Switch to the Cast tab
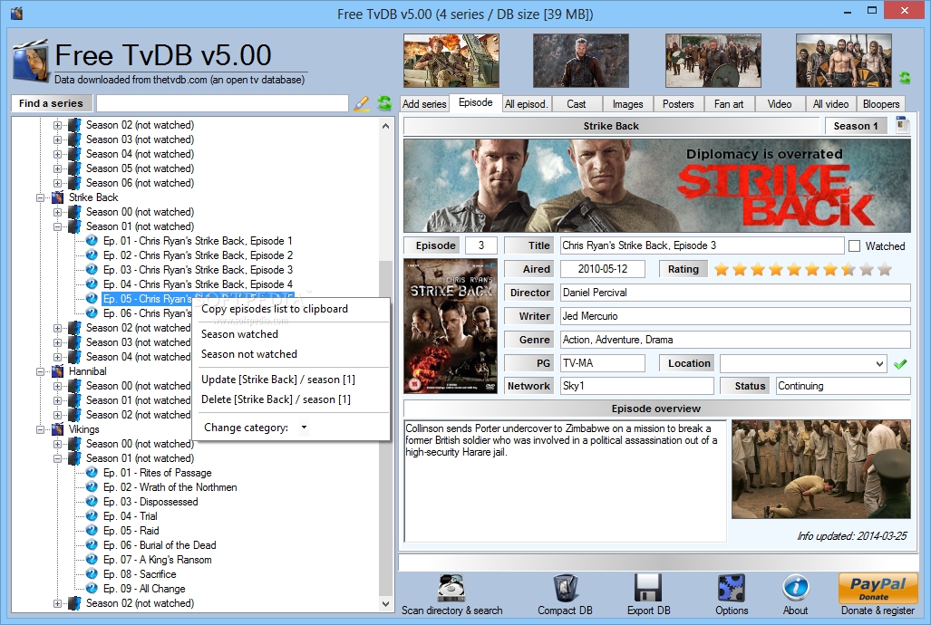 (x=576, y=104)
